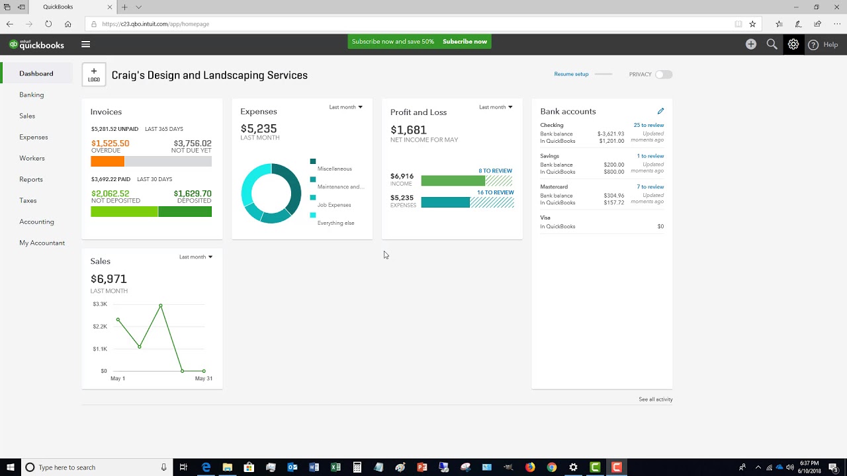Image resolution: width=847 pixels, height=476 pixels.
Task: Open Workers in the left navigation
Action: click(x=32, y=158)
